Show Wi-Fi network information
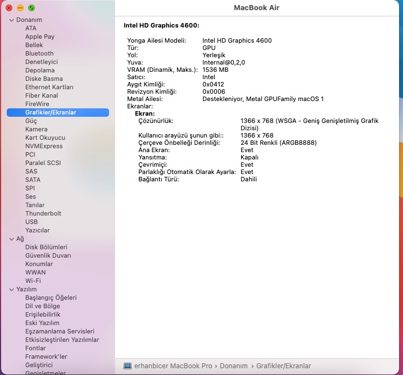The image size is (403, 375). click(33, 281)
